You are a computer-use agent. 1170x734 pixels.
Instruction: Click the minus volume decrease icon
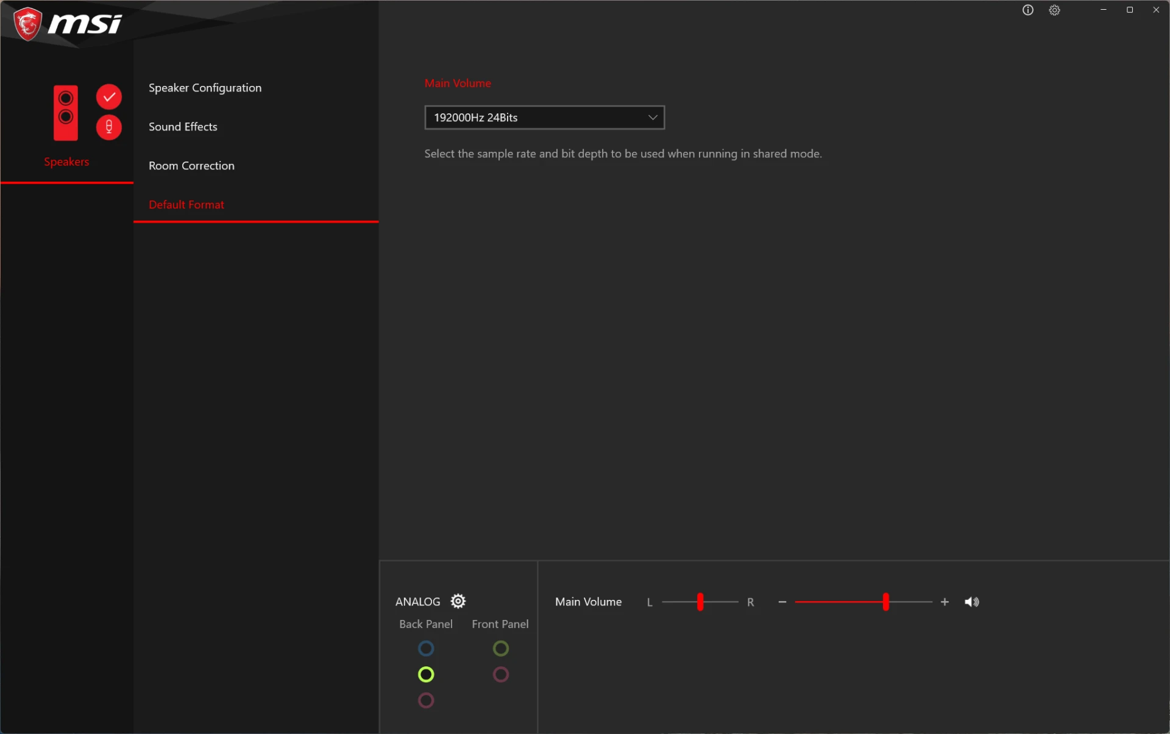782,602
